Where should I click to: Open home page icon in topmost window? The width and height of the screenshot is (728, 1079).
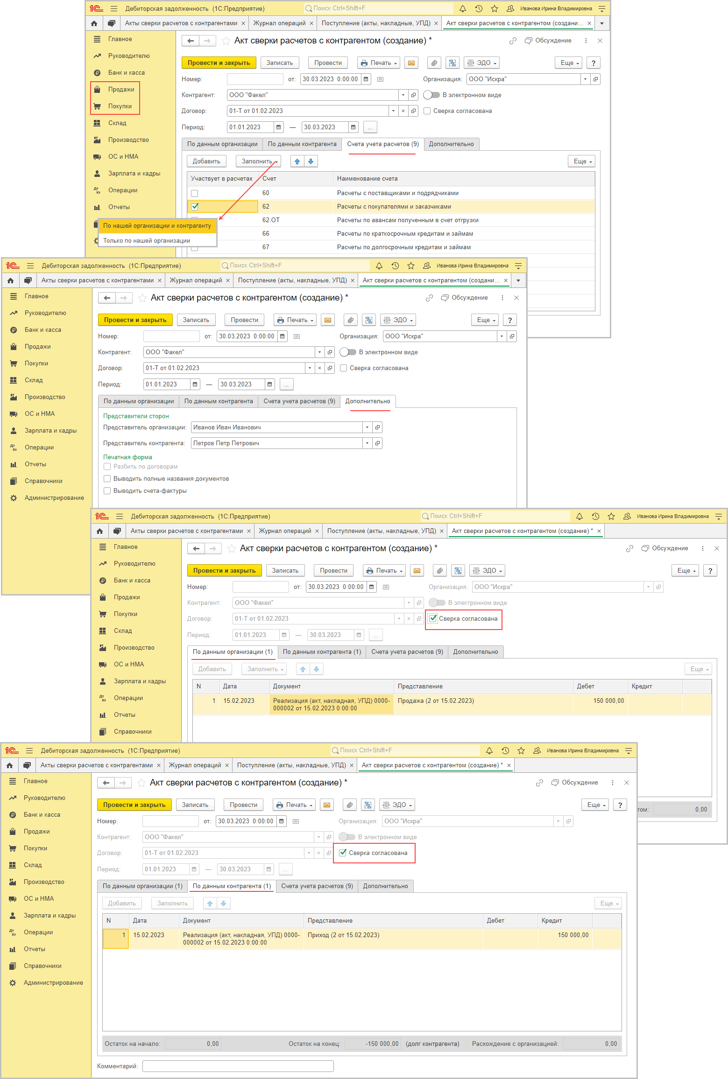(x=94, y=23)
